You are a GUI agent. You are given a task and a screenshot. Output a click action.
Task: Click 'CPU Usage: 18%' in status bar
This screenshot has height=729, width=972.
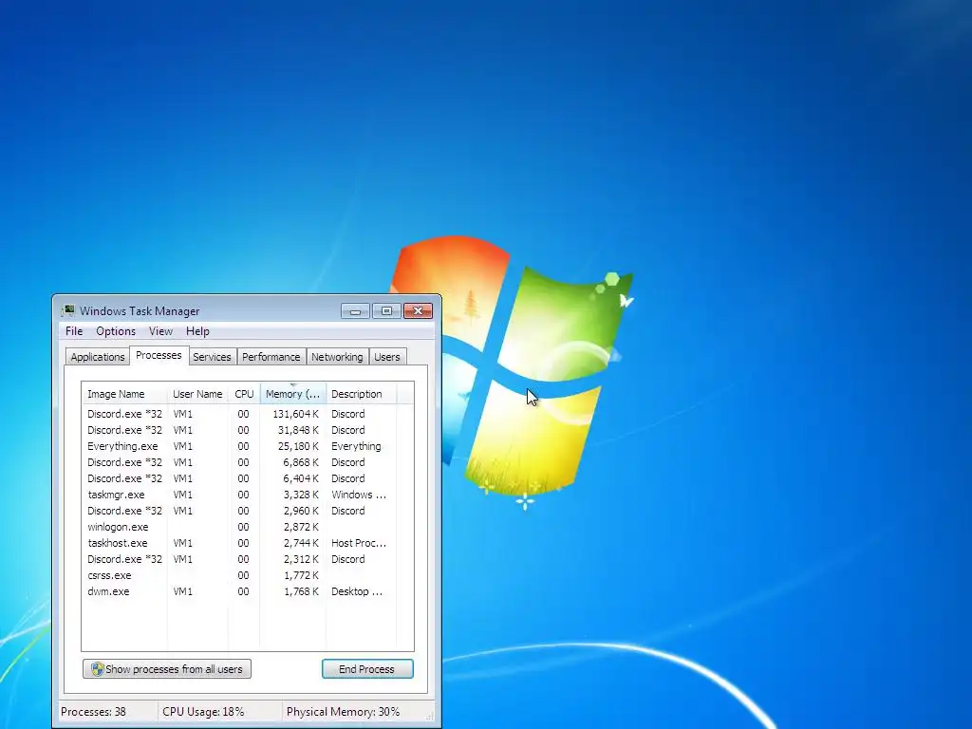203,712
